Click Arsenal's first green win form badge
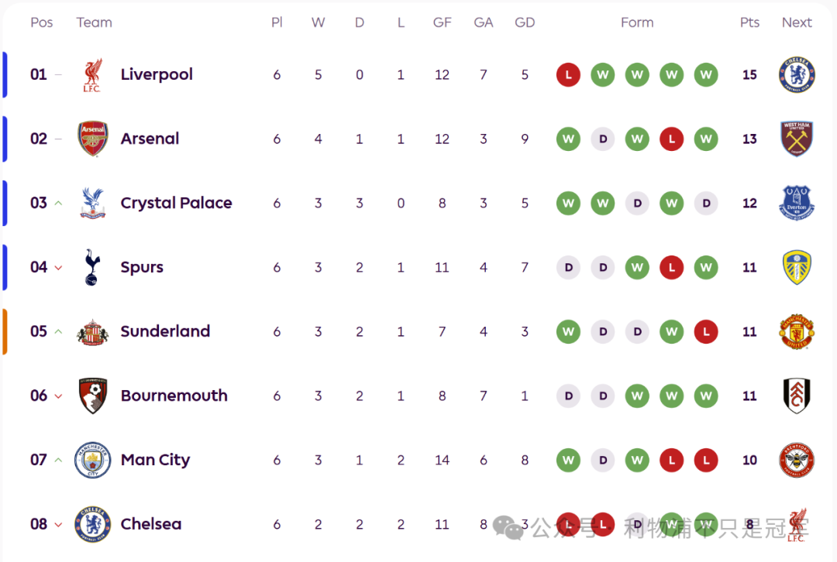The width and height of the screenshot is (837, 562). 568,139
